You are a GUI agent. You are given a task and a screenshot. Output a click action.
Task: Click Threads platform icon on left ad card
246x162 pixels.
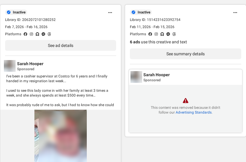pos(49,34)
